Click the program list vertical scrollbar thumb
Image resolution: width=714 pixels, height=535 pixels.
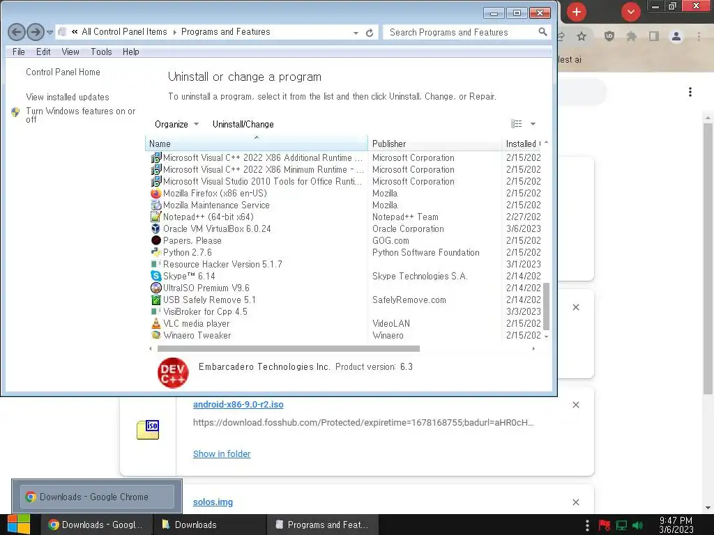pos(547,307)
